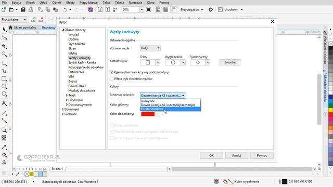Click the Zresetuj button

(x=230, y=62)
